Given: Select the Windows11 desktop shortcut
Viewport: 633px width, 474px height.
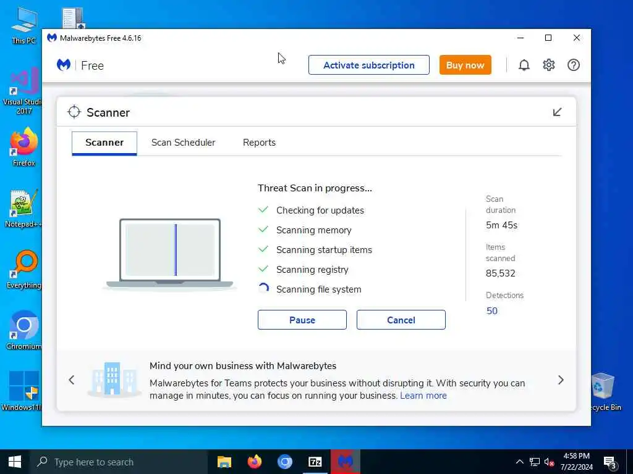Looking at the screenshot, I should 22,391.
